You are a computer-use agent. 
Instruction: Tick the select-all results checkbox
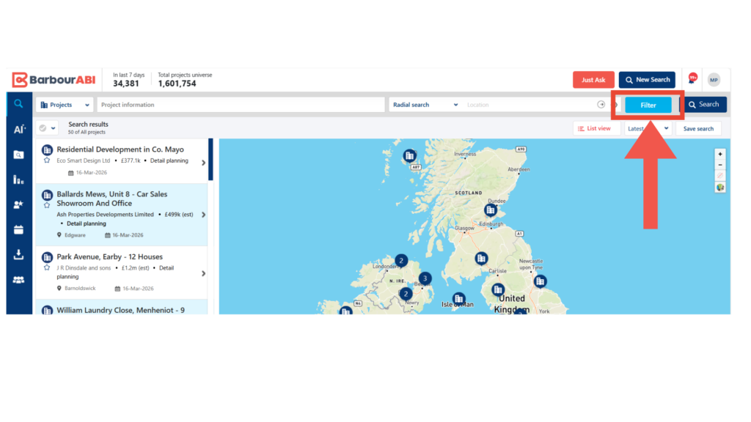pyautogui.click(x=43, y=128)
